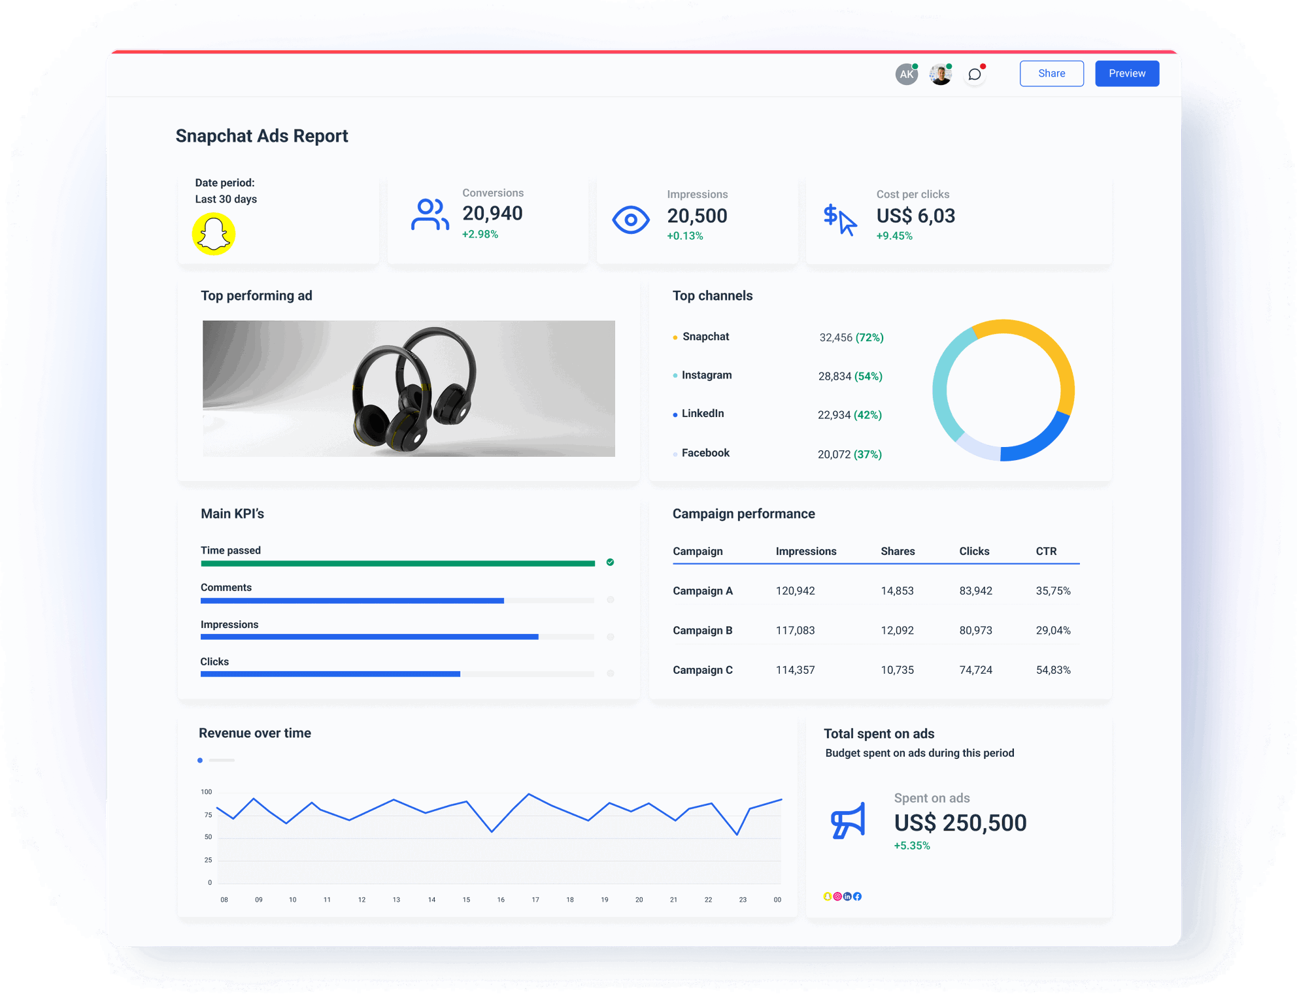Image resolution: width=1297 pixels, height=996 pixels.
Task: Open the Instagram icon at report bottom
Action: point(837,897)
